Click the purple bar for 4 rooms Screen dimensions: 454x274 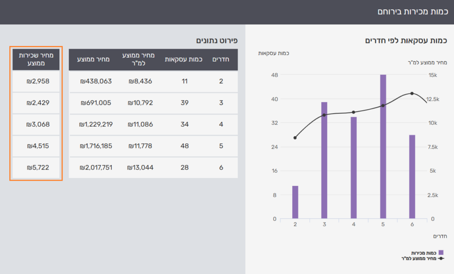(x=353, y=168)
